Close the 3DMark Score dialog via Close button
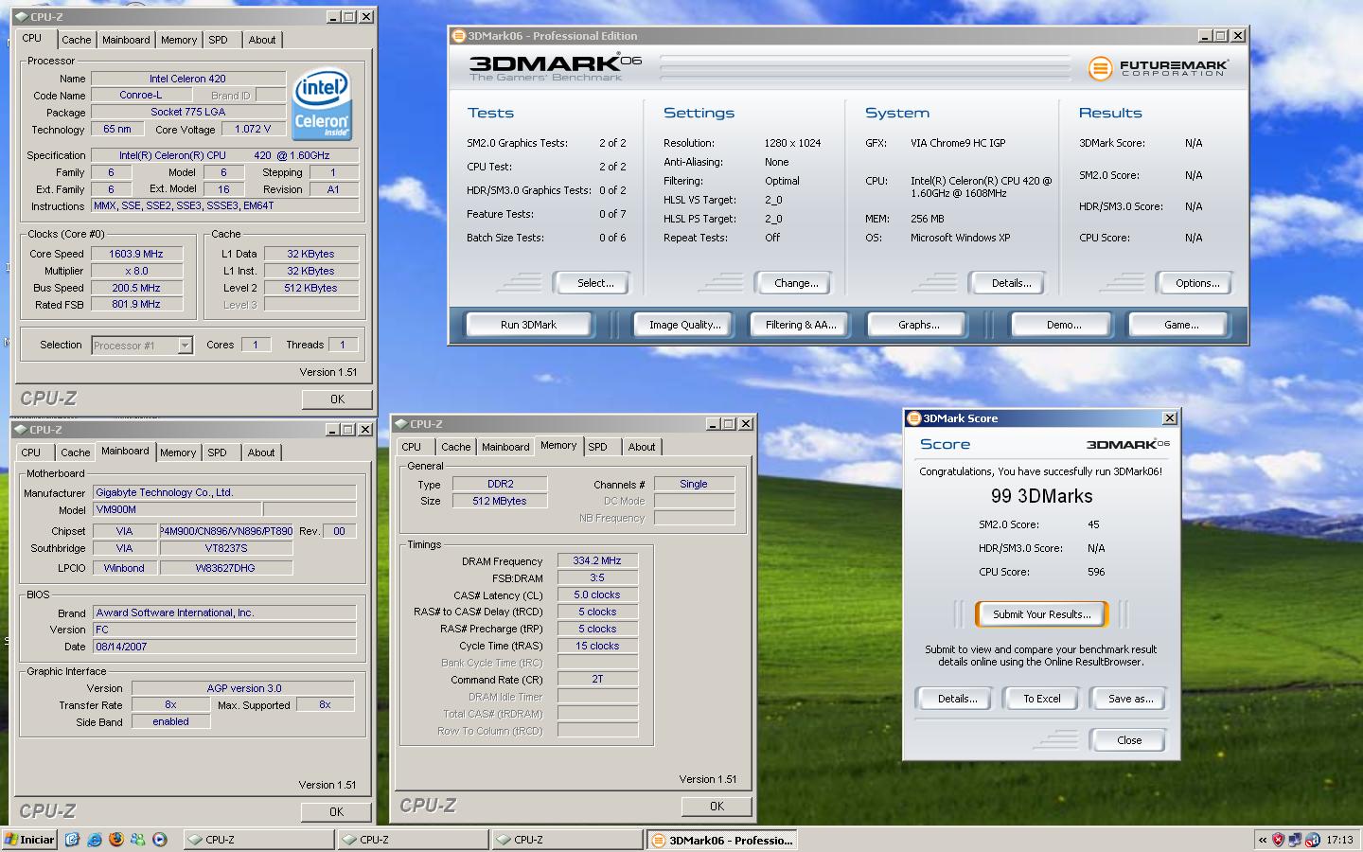1363x852 pixels. (1128, 740)
